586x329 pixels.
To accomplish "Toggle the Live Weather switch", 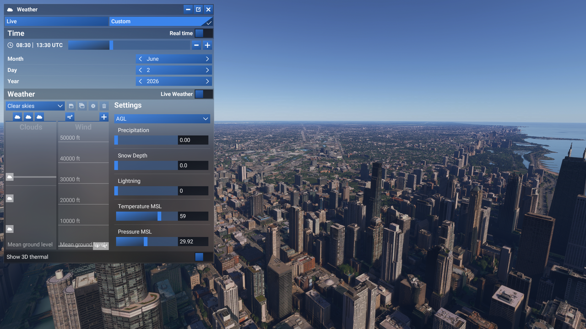I will click(x=203, y=94).
